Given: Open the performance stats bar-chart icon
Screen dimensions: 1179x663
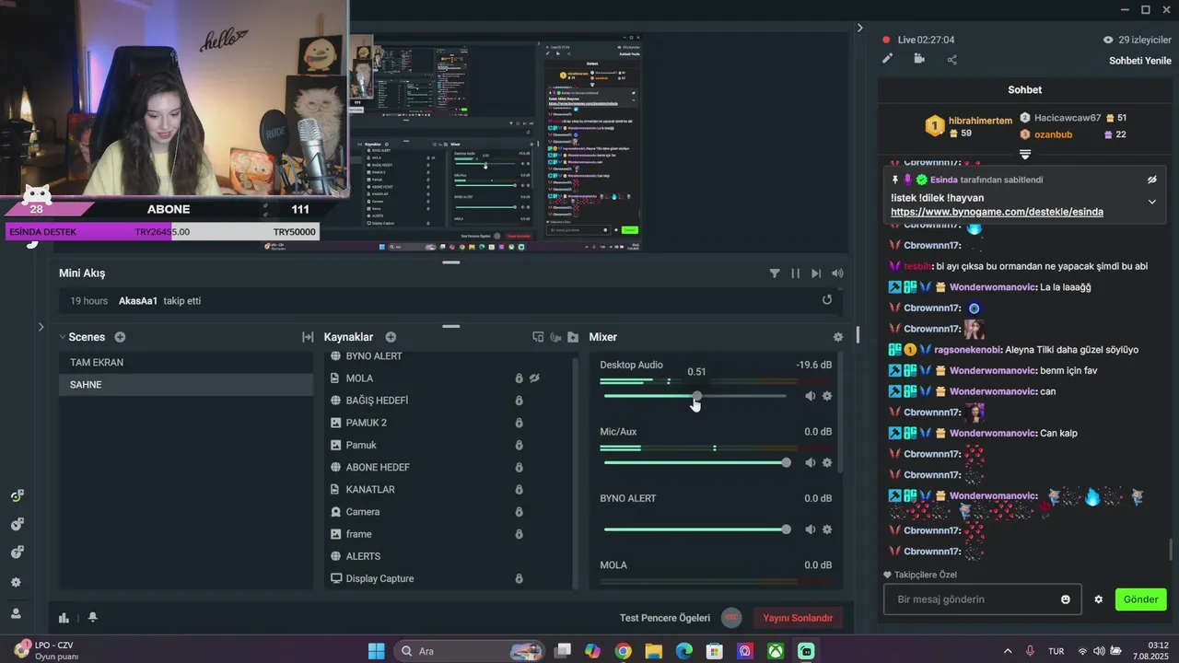Looking at the screenshot, I should tap(64, 618).
